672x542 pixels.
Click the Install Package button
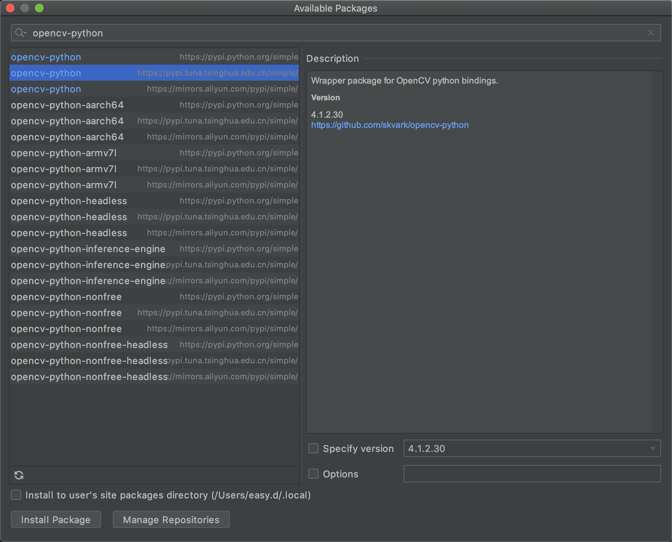pos(56,519)
